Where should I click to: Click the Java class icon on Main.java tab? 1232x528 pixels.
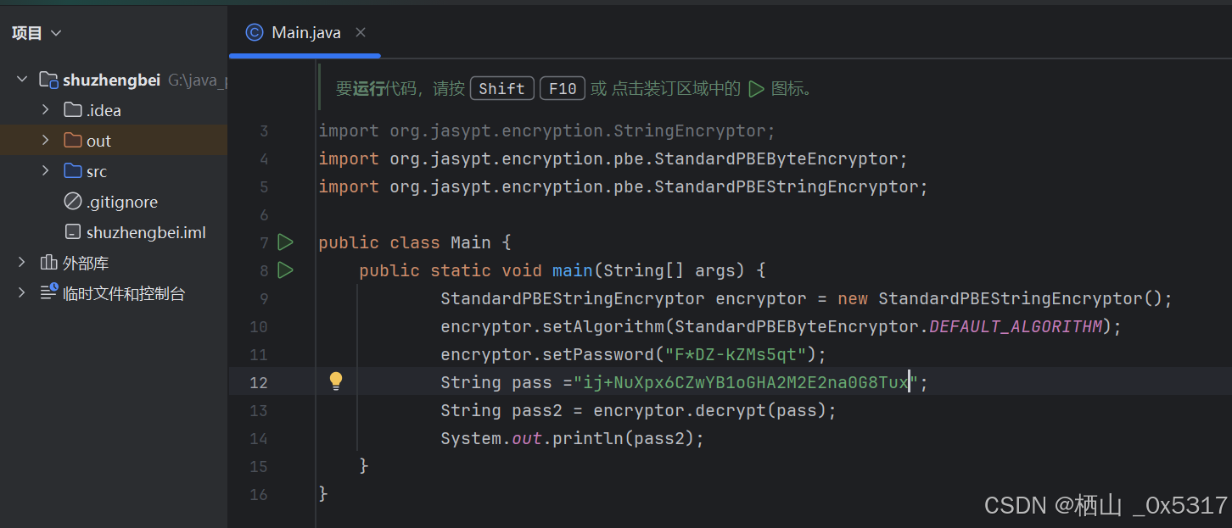[254, 33]
